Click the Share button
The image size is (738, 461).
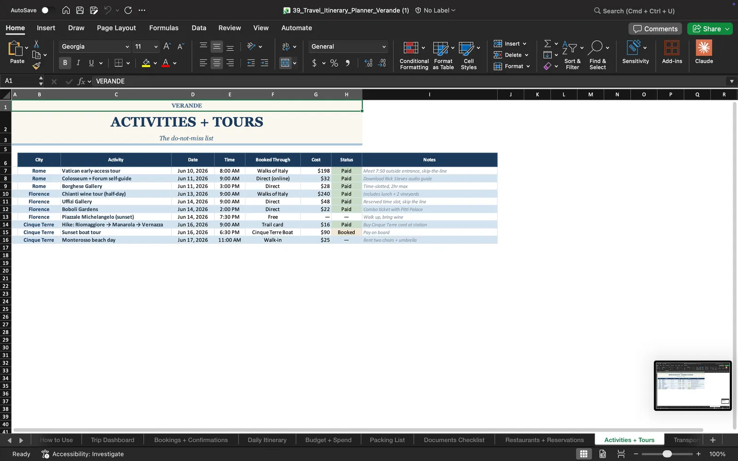click(x=710, y=29)
